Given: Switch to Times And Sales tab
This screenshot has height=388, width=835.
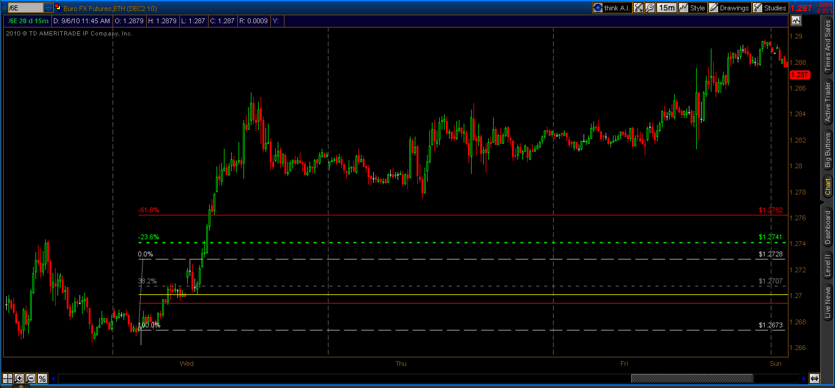Looking at the screenshot, I should 828,44.
